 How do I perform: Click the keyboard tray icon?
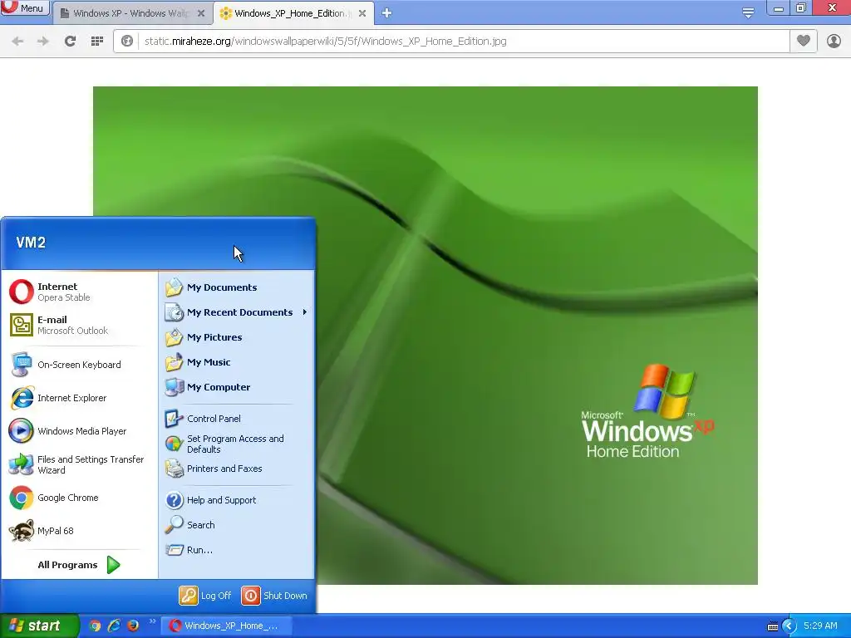click(x=772, y=626)
